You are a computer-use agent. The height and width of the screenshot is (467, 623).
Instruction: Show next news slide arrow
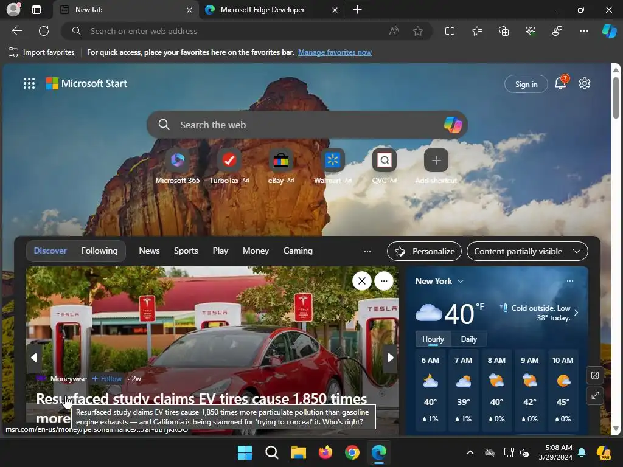(390, 358)
